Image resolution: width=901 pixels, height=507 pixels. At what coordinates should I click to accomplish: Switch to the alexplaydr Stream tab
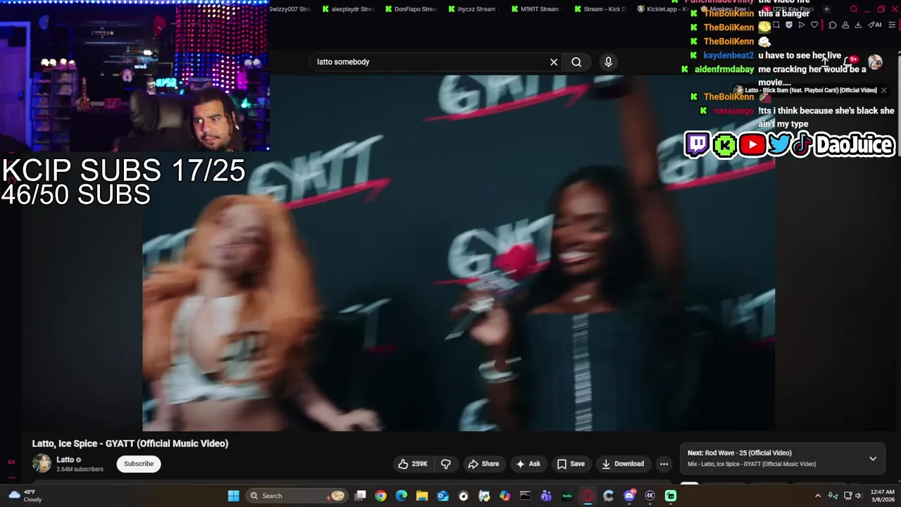(348, 9)
